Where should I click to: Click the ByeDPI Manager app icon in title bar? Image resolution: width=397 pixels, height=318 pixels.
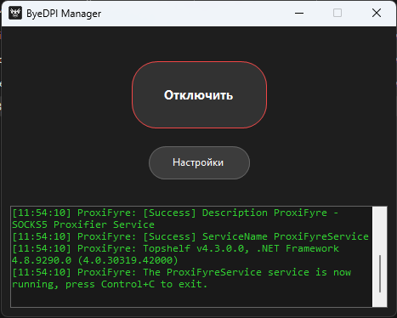coord(15,14)
